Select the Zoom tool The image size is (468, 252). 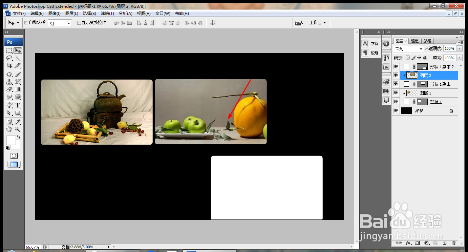18,129
